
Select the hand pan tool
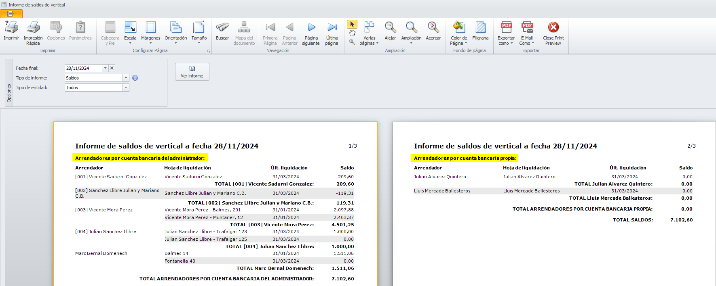pos(352,33)
